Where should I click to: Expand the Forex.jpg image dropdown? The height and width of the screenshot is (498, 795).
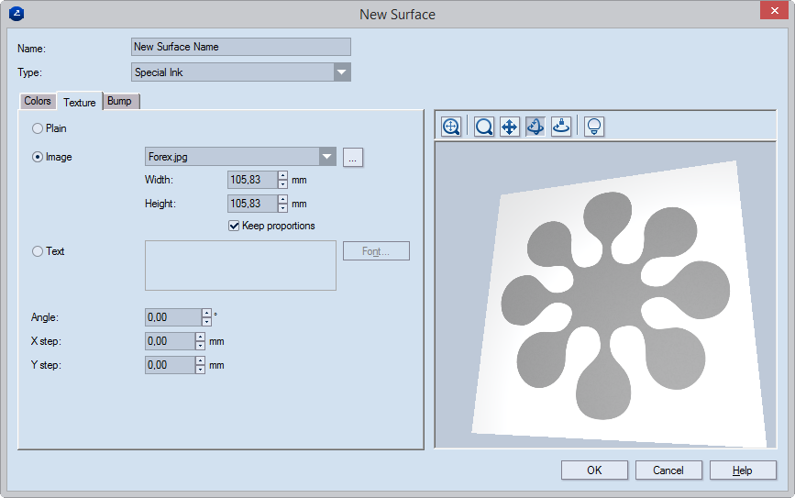pos(326,157)
